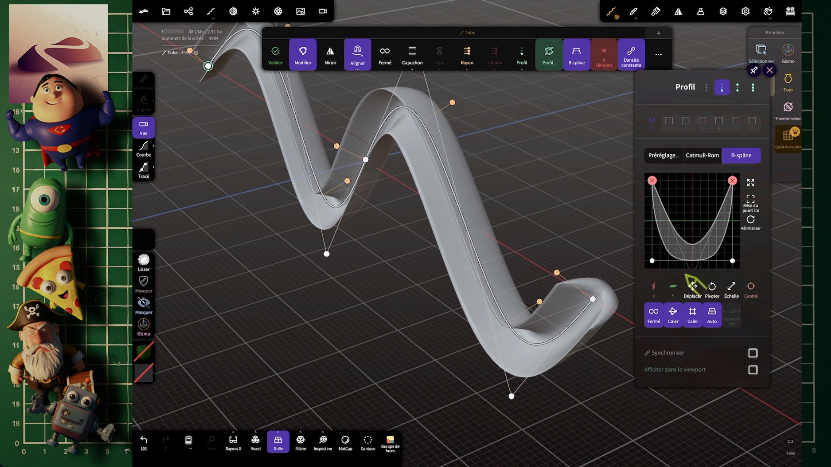Check Afficher dans le viewport

click(753, 370)
